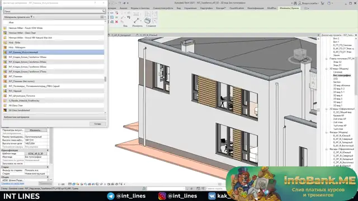
Task: Open the material list view options dropdown
Action: pos(103,17)
